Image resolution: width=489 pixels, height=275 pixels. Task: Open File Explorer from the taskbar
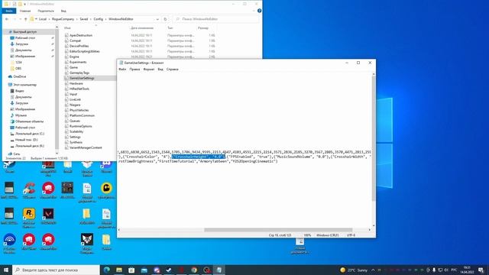[119, 270]
